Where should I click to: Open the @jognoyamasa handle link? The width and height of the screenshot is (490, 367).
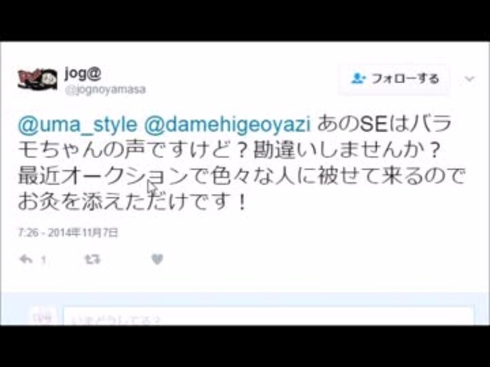105,90
